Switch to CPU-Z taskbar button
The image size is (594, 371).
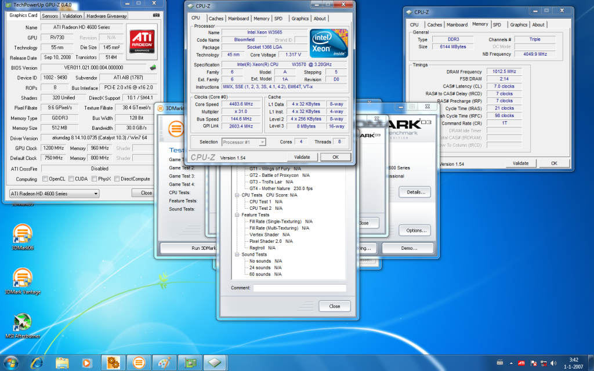pyautogui.click(x=215, y=363)
